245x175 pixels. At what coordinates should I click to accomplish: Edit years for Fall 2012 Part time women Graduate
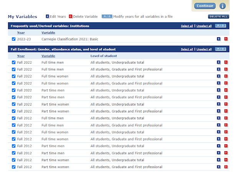click(219, 167)
